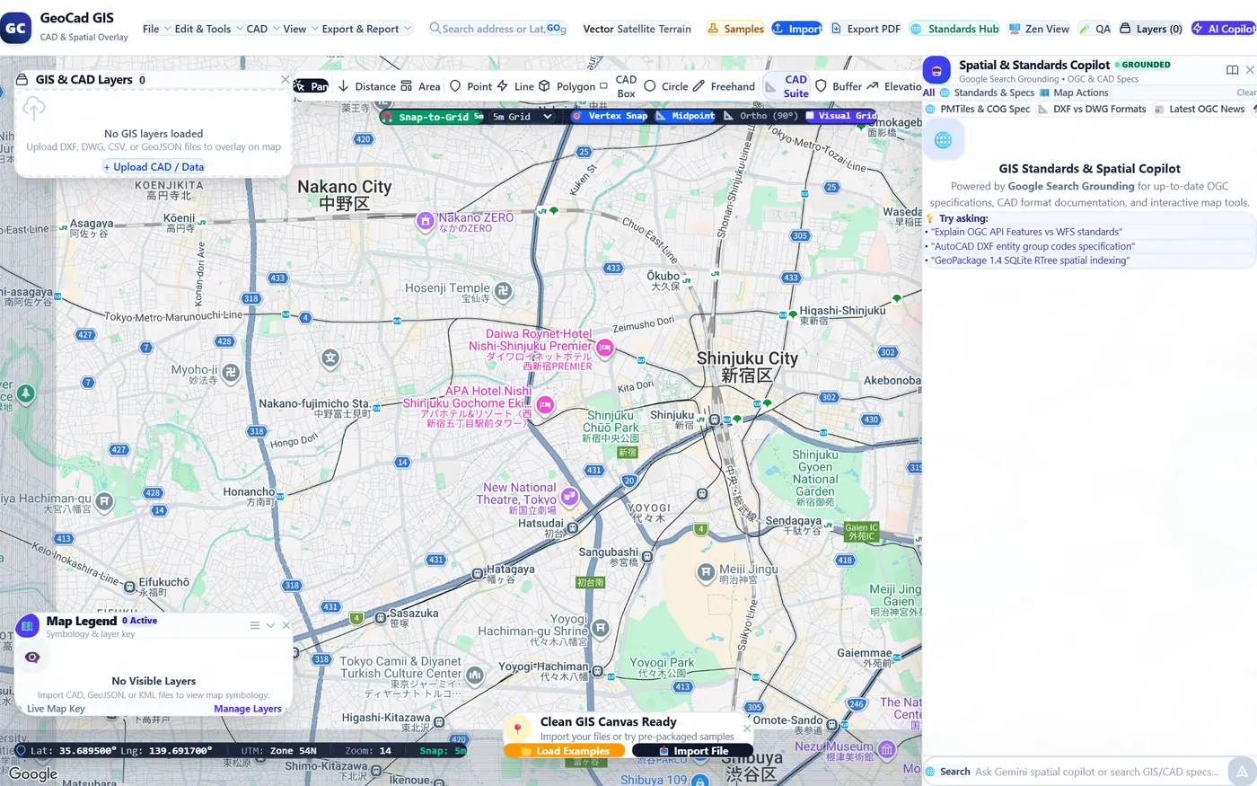The height and width of the screenshot is (786, 1257).
Task: Filter copilot by Map Actions
Action: pyautogui.click(x=1074, y=93)
